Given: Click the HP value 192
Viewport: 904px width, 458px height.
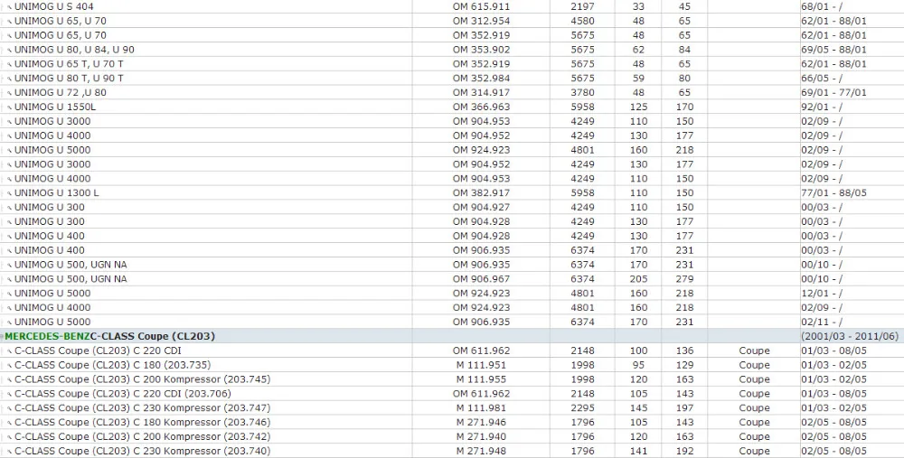Looking at the screenshot, I should [684, 451].
